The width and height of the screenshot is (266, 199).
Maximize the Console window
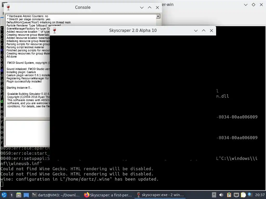(150, 8)
